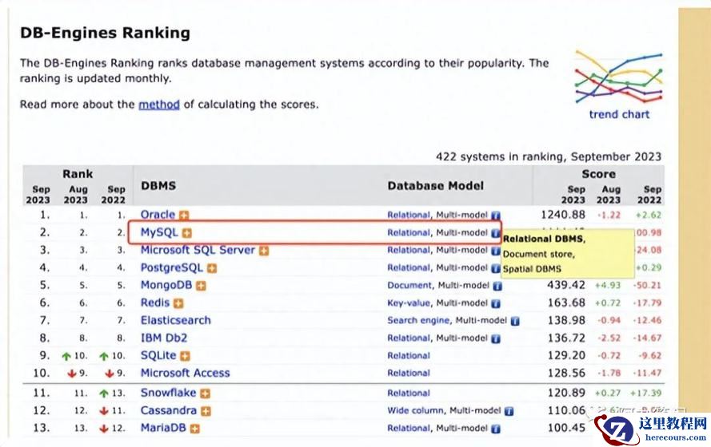Image resolution: width=711 pixels, height=447 pixels.
Task: Click the DBMS column header
Action: [x=158, y=186]
